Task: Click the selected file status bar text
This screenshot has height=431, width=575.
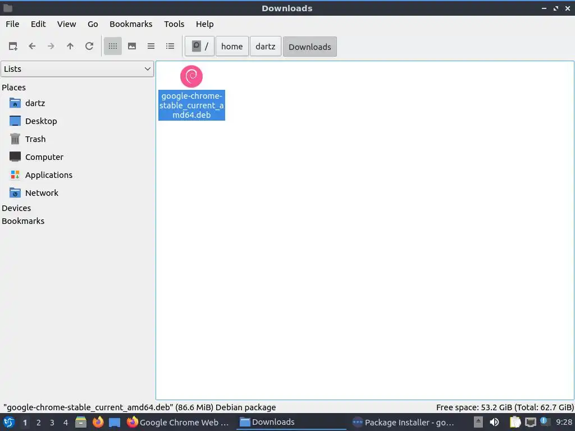Action: coord(139,407)
